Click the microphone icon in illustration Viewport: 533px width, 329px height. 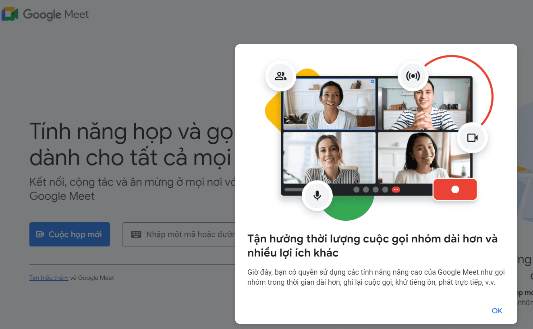click(317, 196)
